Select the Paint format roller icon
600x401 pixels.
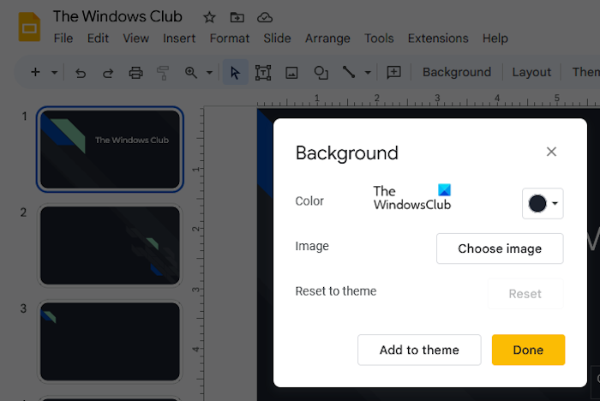tap(163, 72)
